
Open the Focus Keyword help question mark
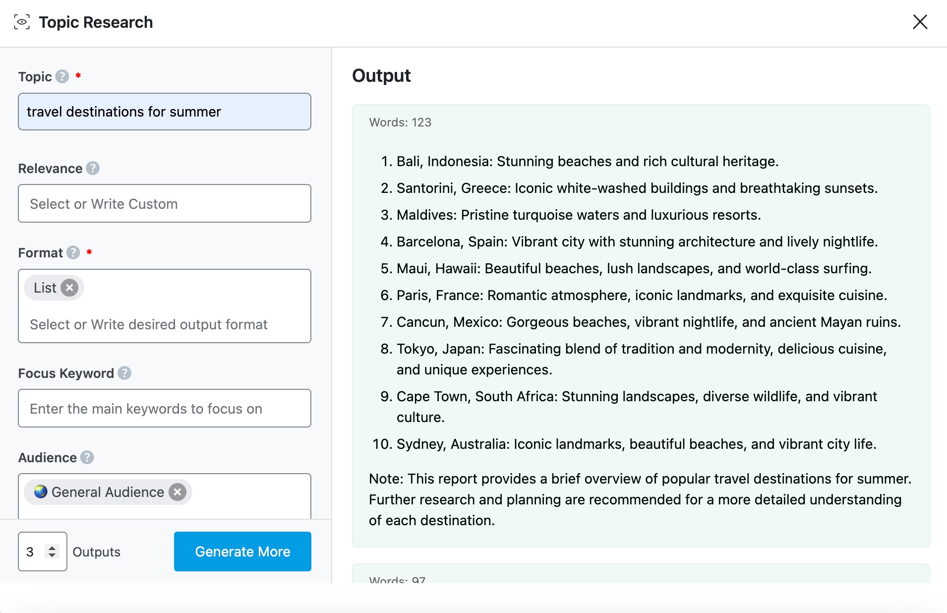pos(124,373)
